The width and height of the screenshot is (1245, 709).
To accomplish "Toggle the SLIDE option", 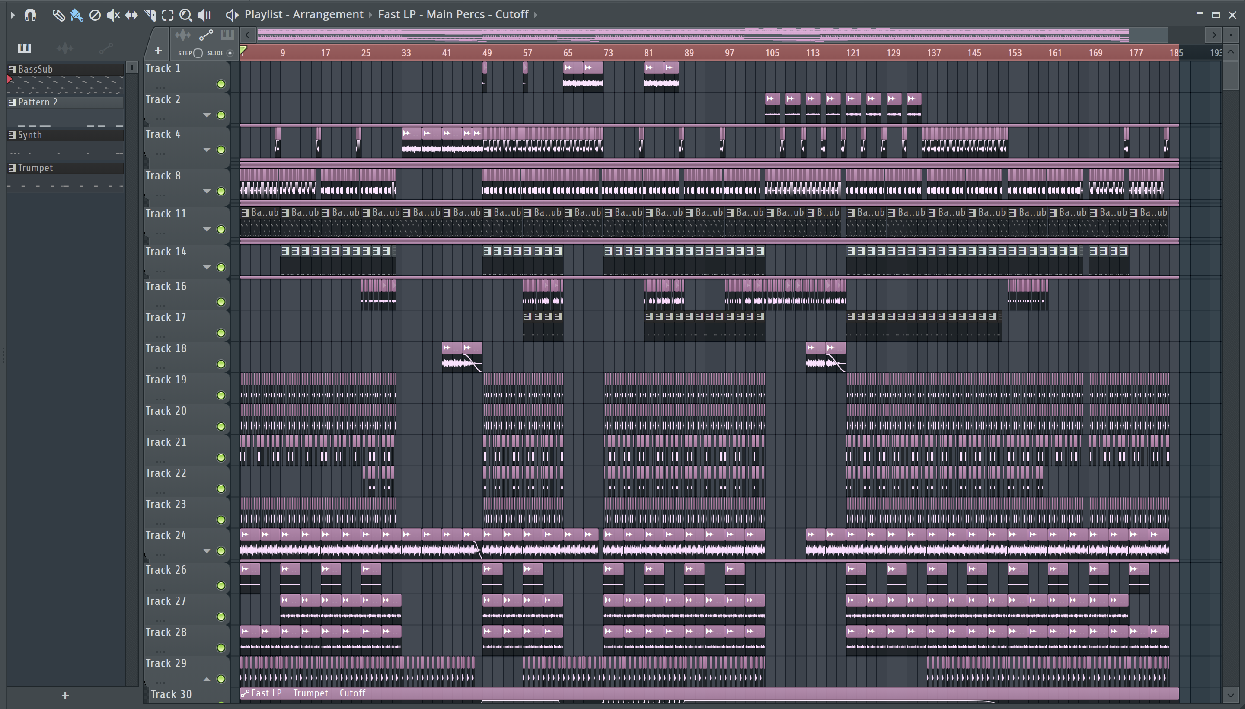I will pyautogui.click(x=230, y=53).
